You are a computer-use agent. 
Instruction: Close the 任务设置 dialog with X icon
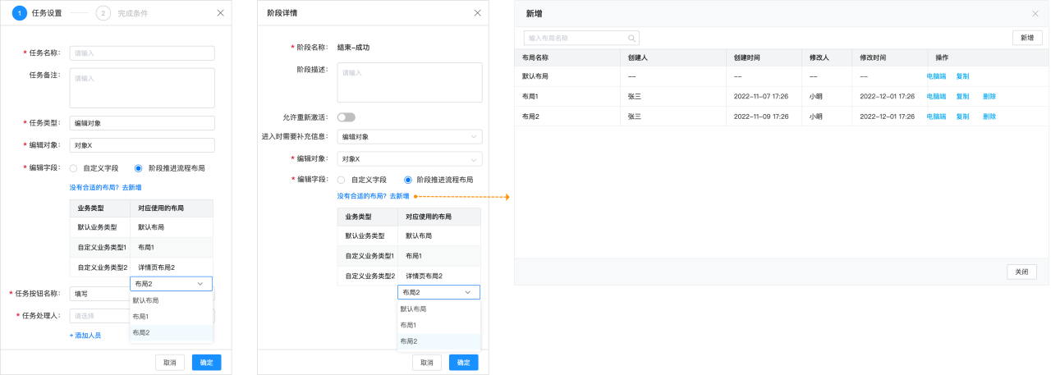click(x=220, y=13)
